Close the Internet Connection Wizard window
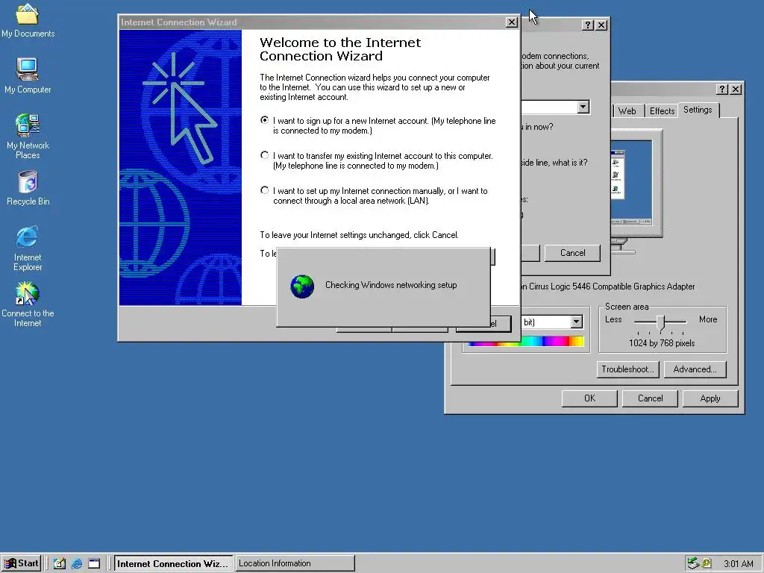Screen dimensions: 764x573 (x=512, y=22)
